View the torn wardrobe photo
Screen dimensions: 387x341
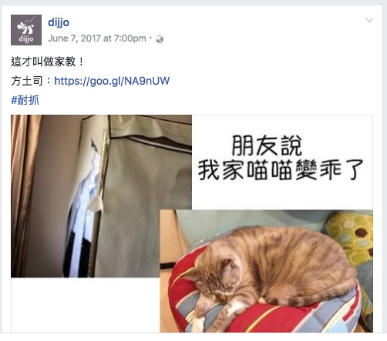pos(101,196)
